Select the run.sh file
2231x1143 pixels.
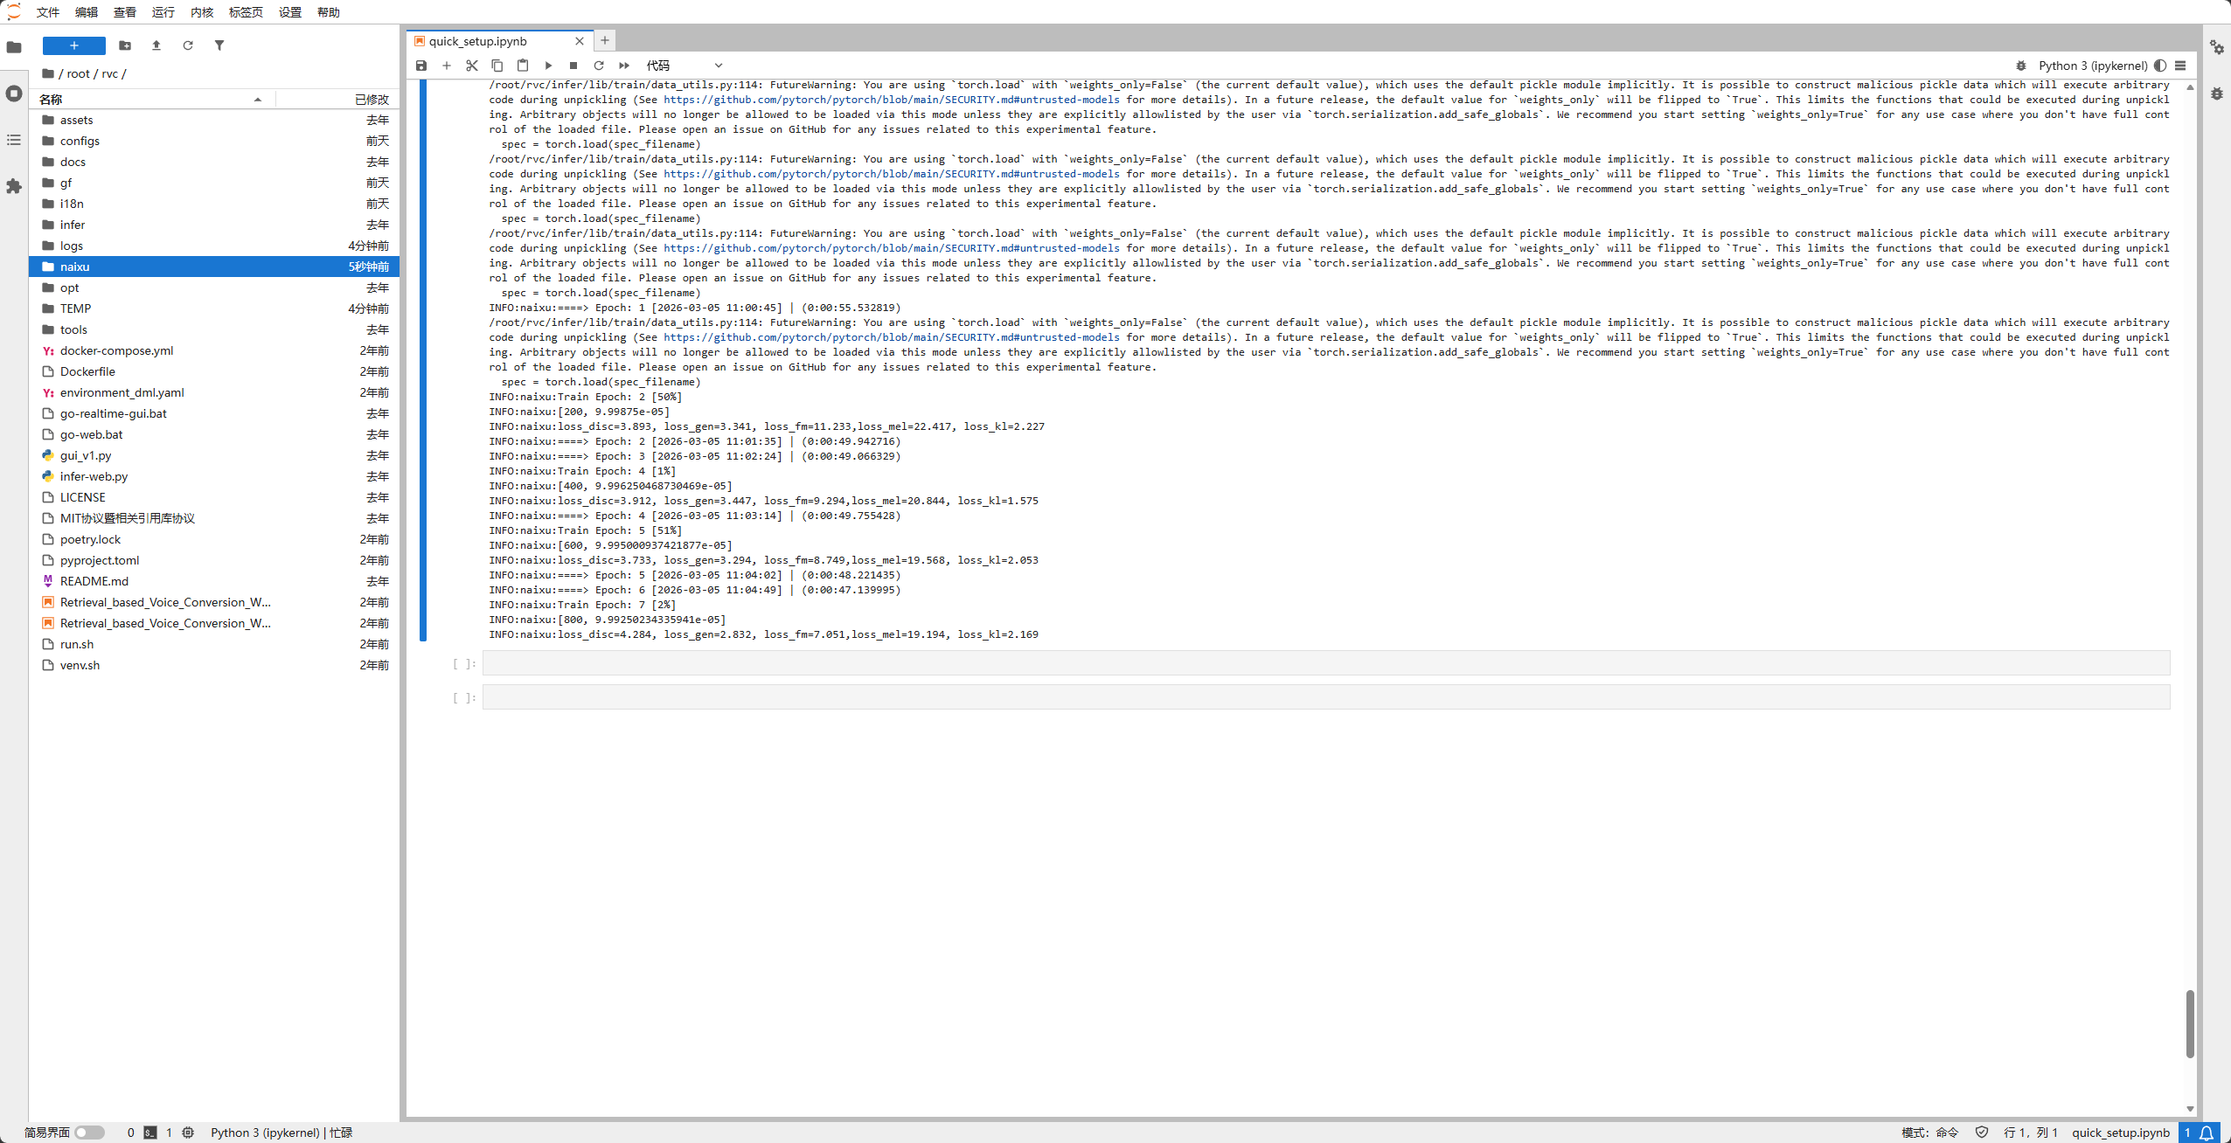click(214, 644)
